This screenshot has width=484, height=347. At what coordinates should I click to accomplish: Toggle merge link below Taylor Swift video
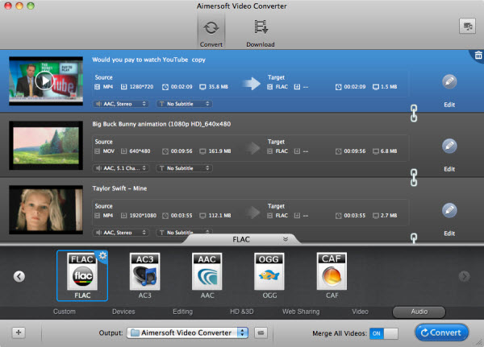click(x=414, y=238)
